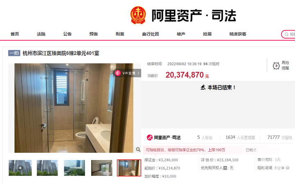Click the magnifier icon on main photo
295x184 pixels.
[138, 149]
